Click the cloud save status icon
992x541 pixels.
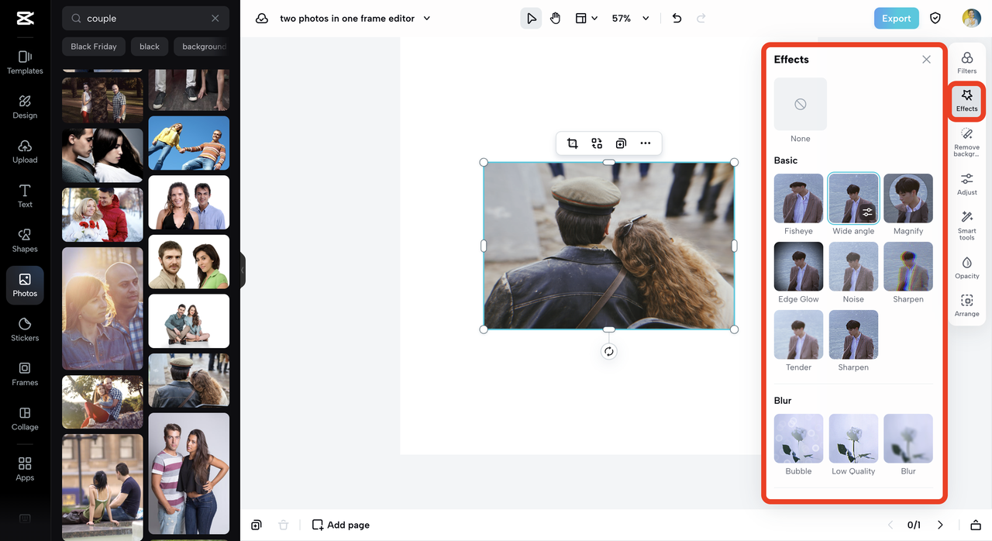262,19
